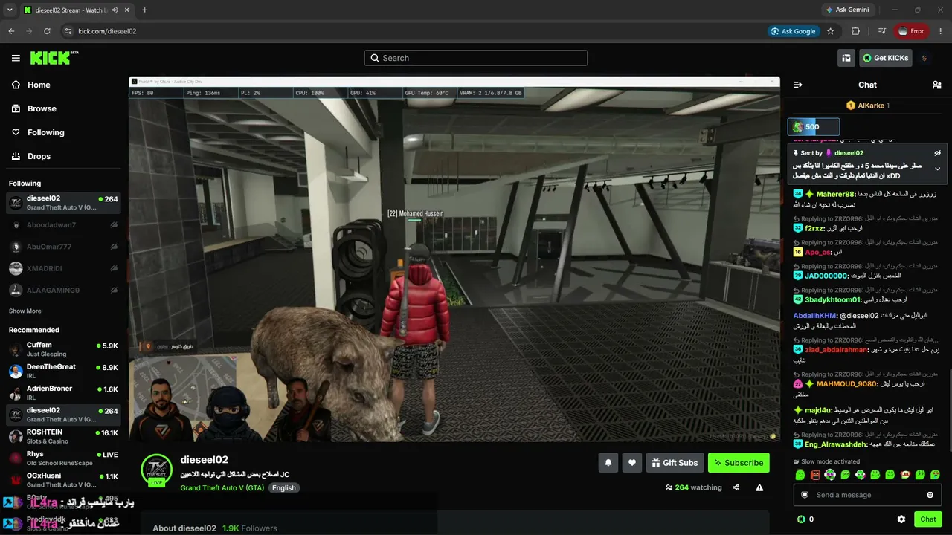This screenshot has height=535, width=952.
Task: Follow dieseel02 with the heart button
Action: point(632,463)
